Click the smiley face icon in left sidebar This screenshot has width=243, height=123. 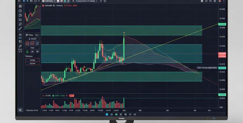pyautogui.click(x=20, y=35)
